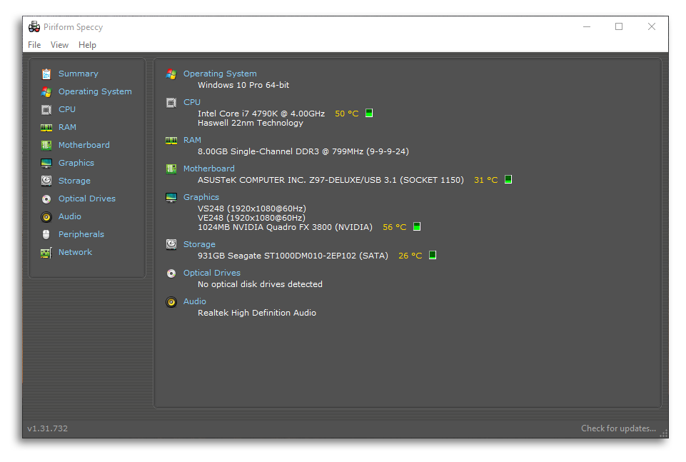The height and width of the screenshot is (462, 686).
Task: Select CPU in the sidebar
Action: click(67, 110)
